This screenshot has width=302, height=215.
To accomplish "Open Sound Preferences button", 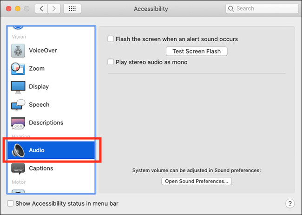I will pos(197,181).
